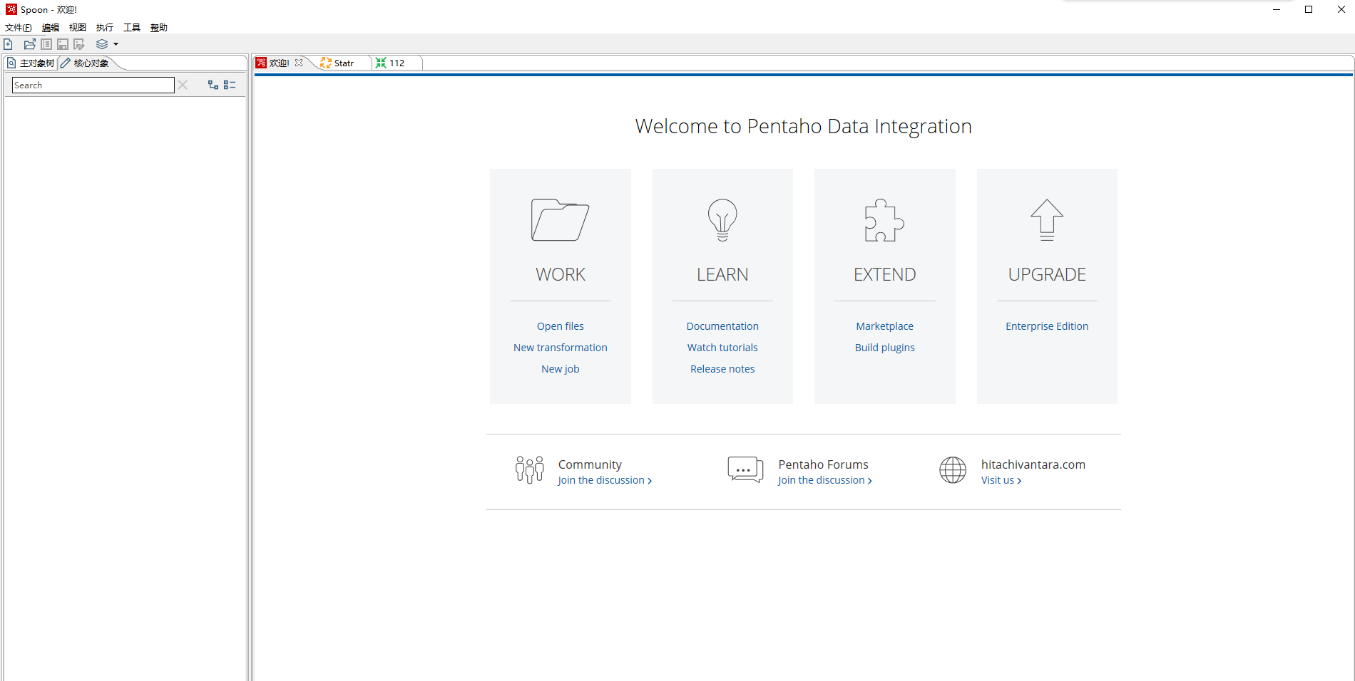Switch to the 主对象树 tab

pos(31,63)
